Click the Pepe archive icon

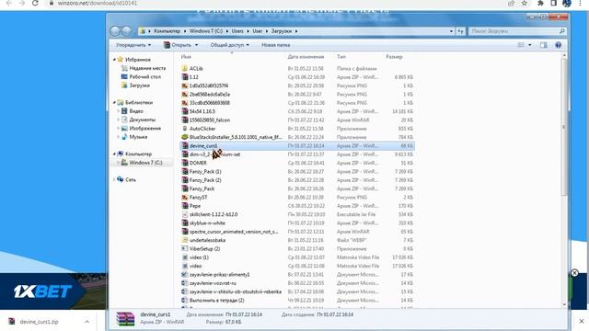point(184,206)
